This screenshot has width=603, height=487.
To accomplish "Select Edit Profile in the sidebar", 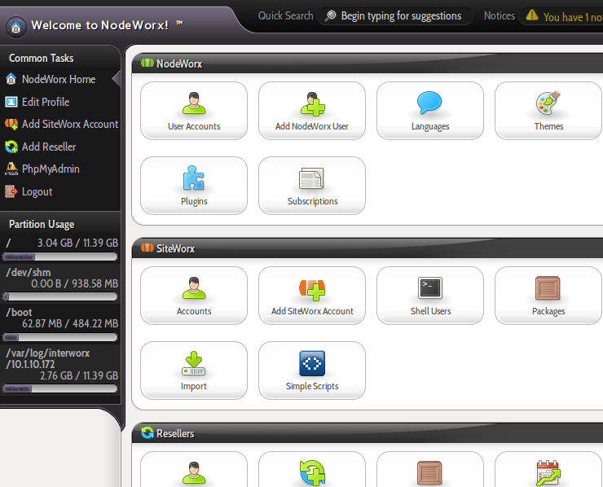I will pyautogui.click(x=45, y=102).
